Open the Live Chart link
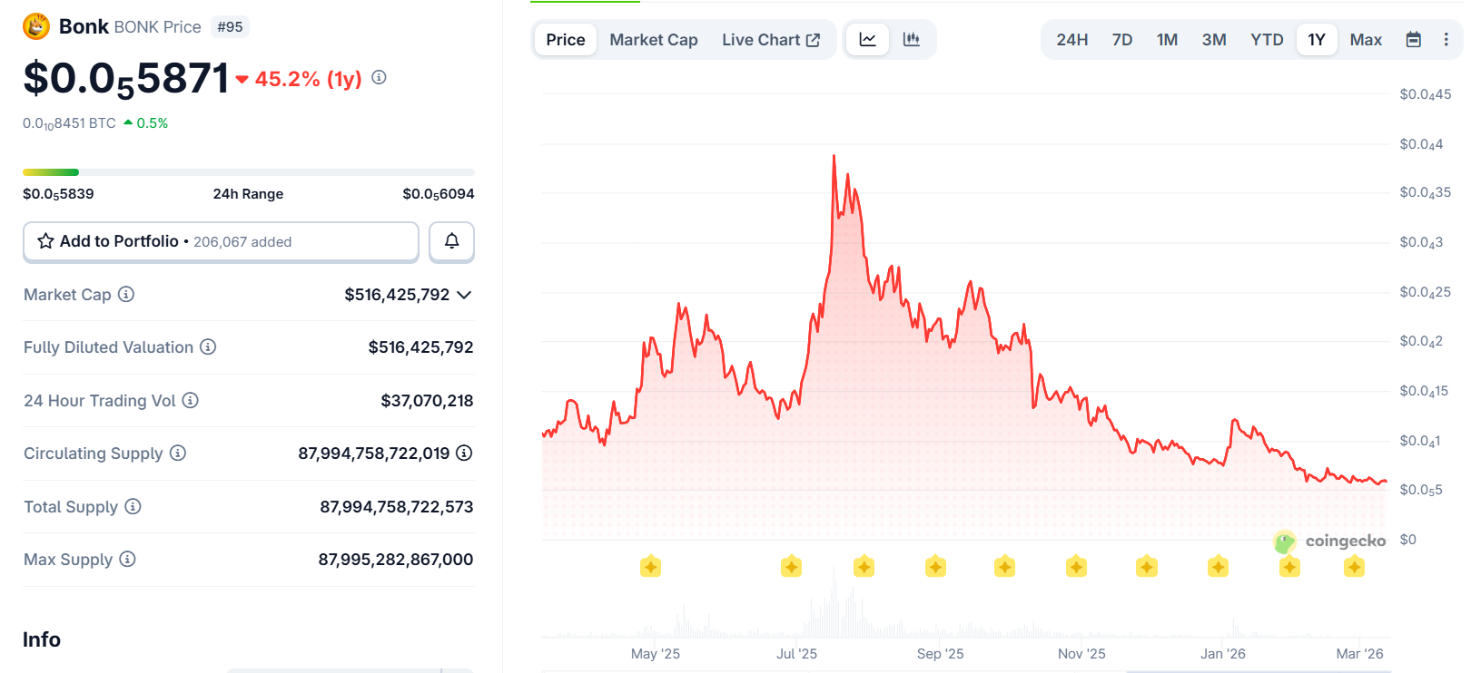1471x673 pixels. [x=770, y=40]
